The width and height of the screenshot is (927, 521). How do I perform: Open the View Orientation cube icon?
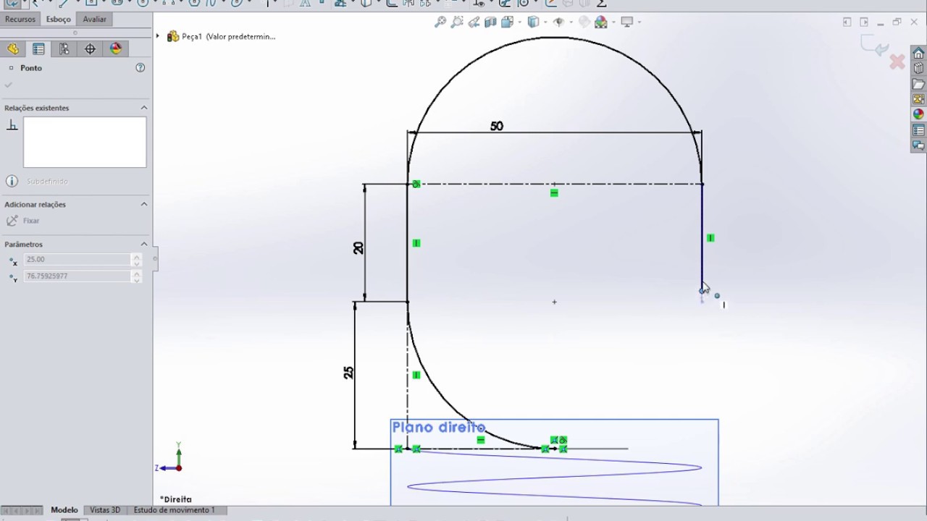click(x=507, y=22)
